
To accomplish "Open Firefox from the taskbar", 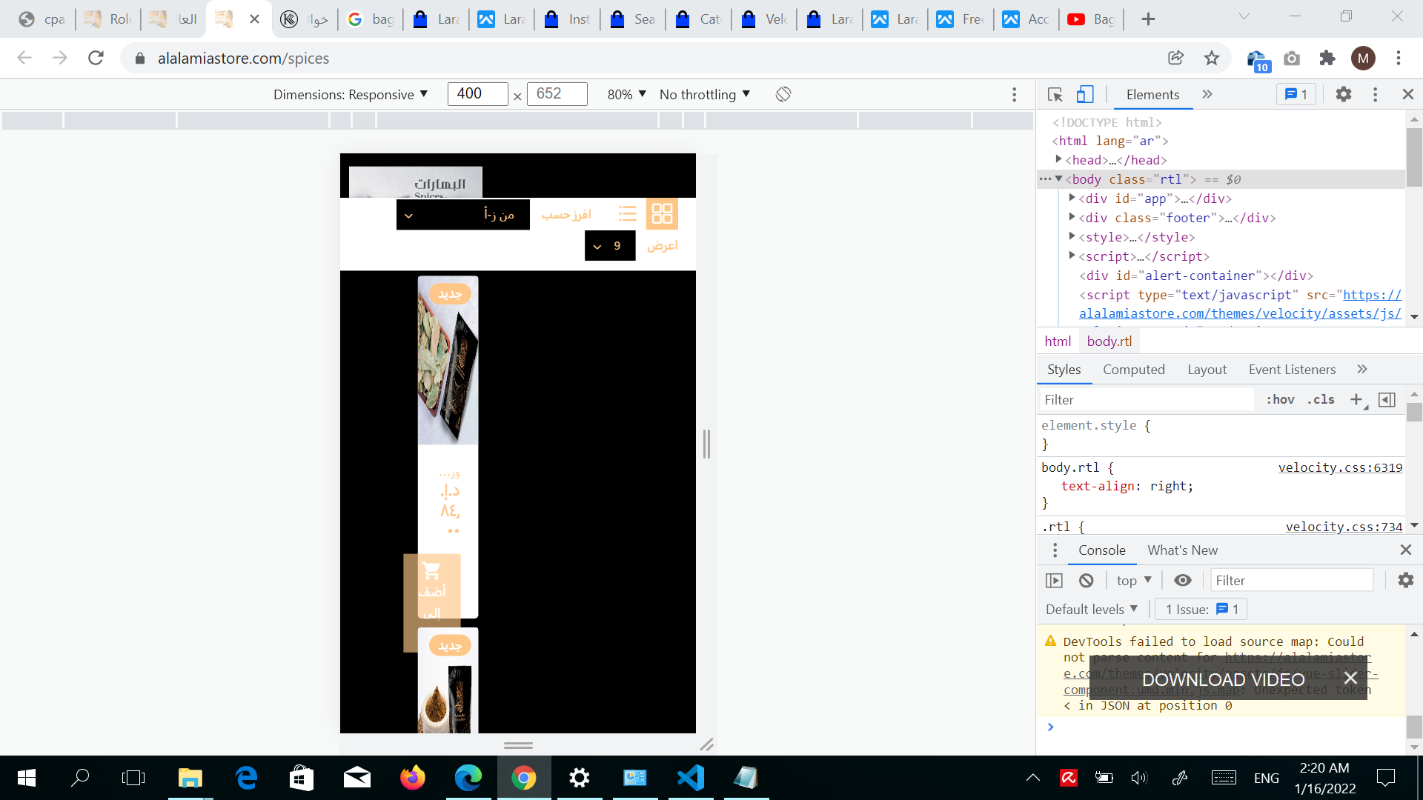I will click(413, 777).
